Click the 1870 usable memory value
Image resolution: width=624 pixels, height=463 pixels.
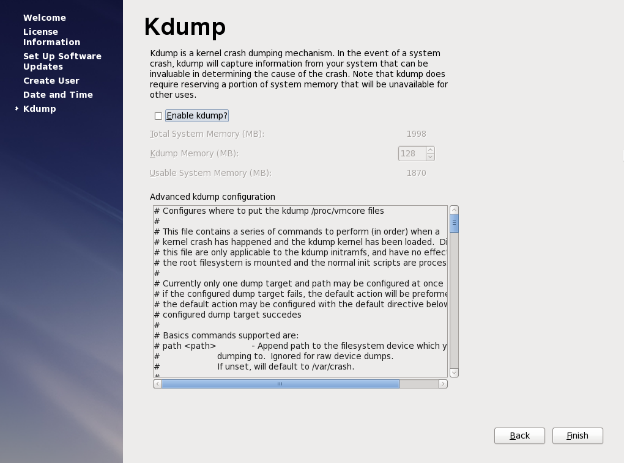[x=416, y=173]
